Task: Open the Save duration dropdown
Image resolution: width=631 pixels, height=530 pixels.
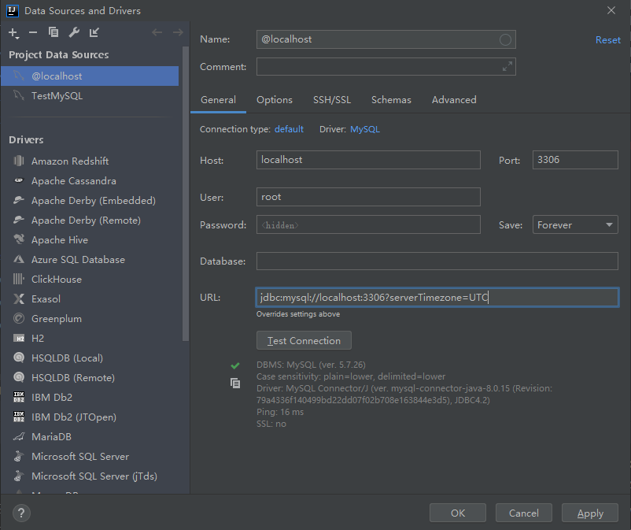Action: 575,224
